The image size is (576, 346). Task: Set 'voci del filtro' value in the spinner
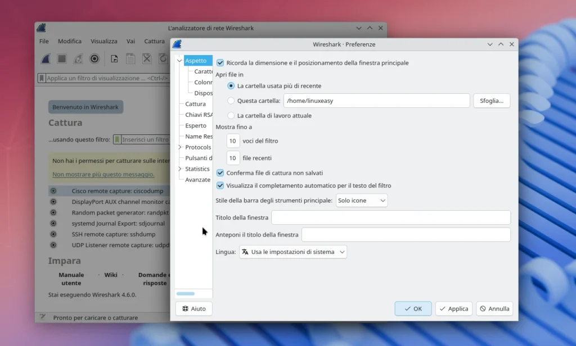click(x=232, y=141)
